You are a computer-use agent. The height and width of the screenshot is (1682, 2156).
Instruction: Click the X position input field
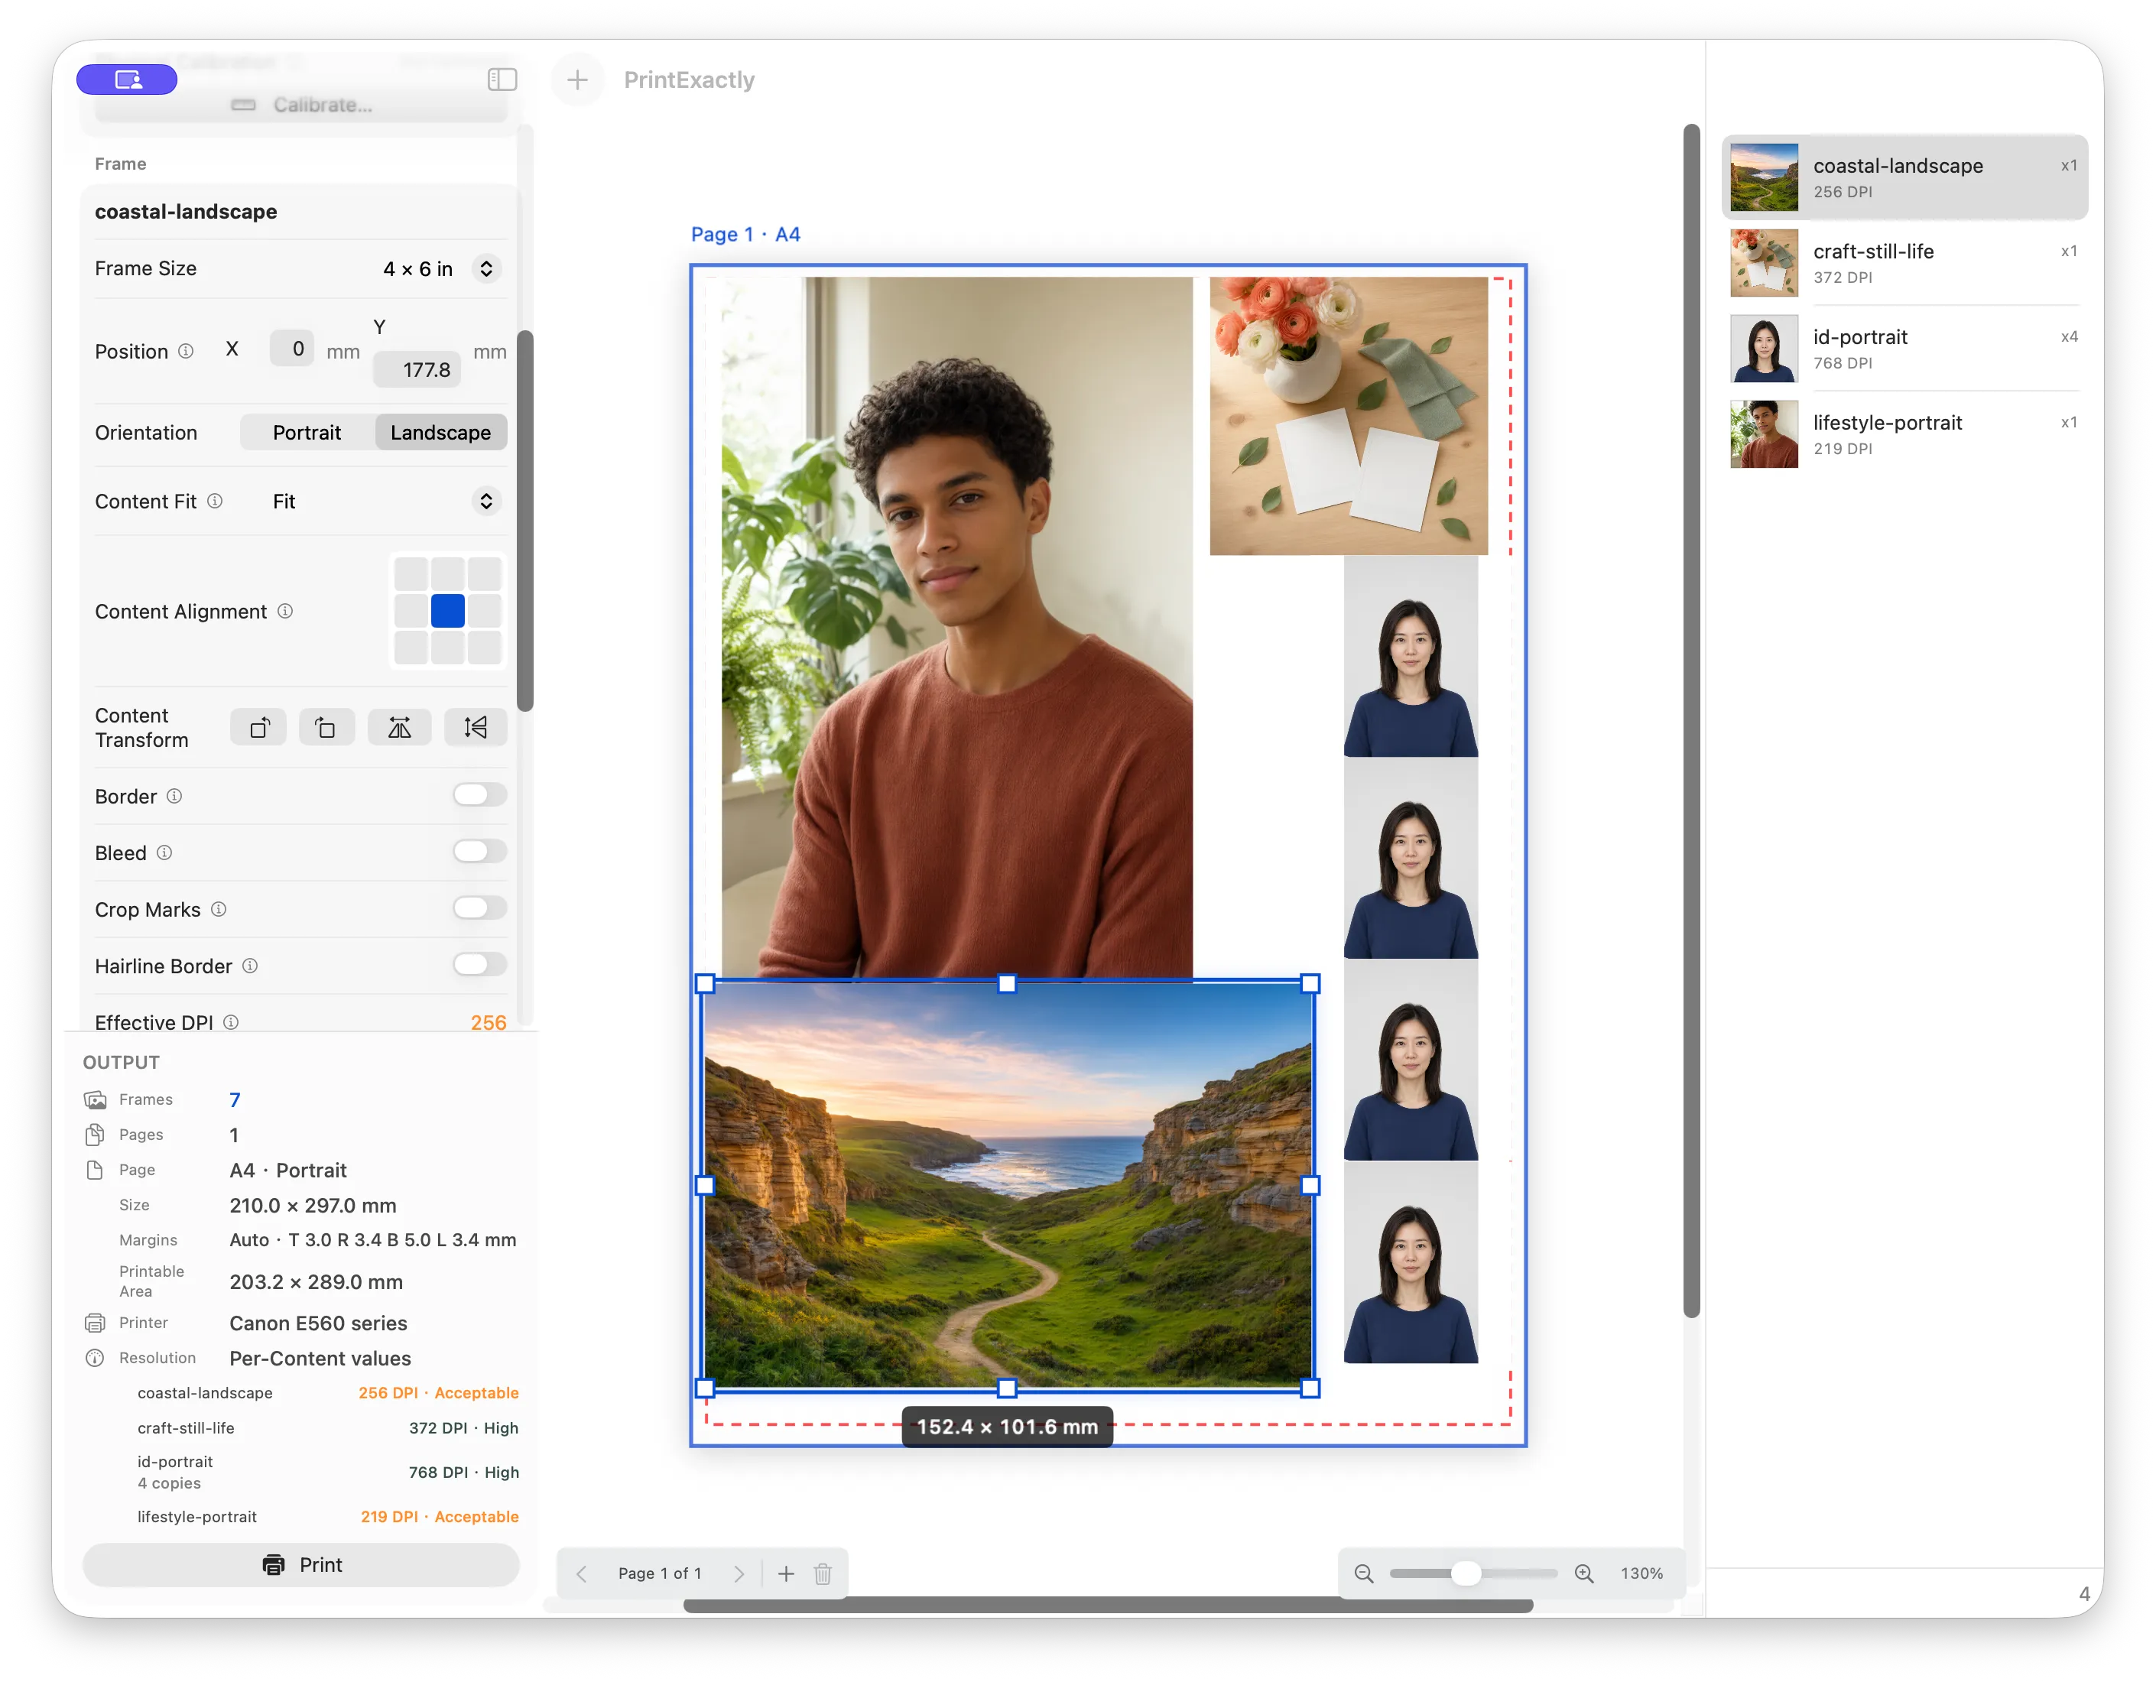[x=292, y=349]
